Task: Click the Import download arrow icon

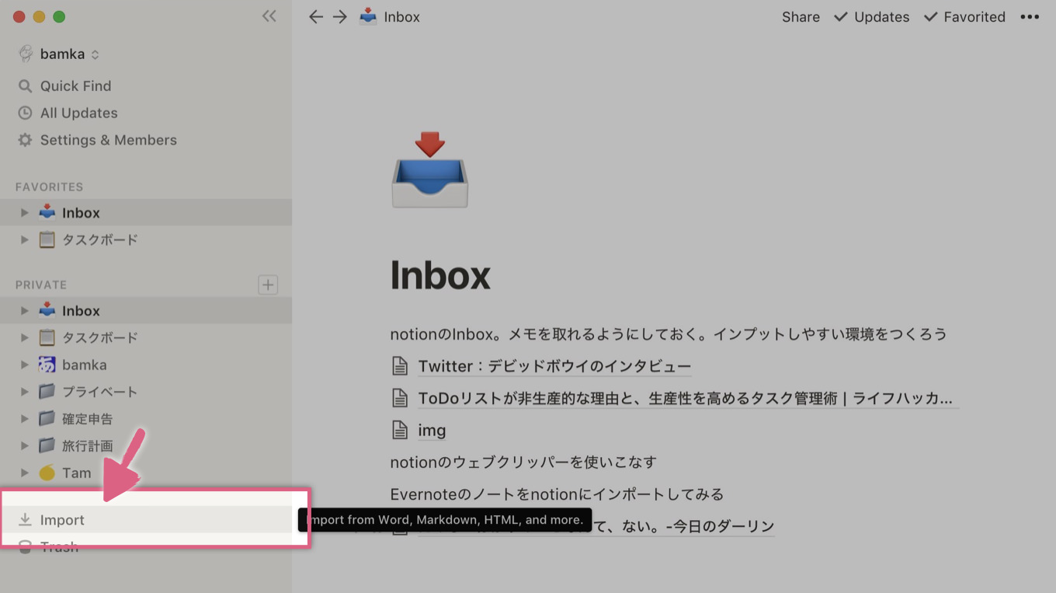Action: 26,520
